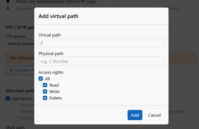Toggle the All access rights checkbox
The image size is (199, 129).
(41, 79)
